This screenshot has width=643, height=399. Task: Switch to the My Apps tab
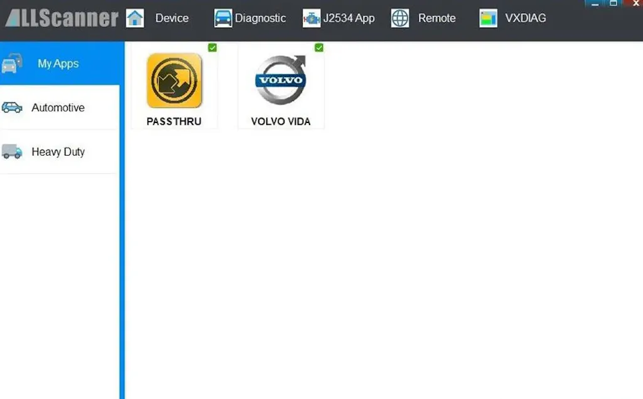[58, 63]
